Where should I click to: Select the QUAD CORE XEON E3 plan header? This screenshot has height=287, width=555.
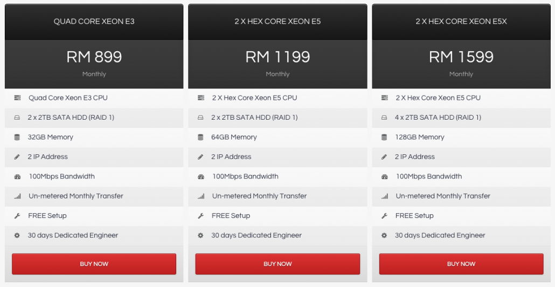[94, 22]
